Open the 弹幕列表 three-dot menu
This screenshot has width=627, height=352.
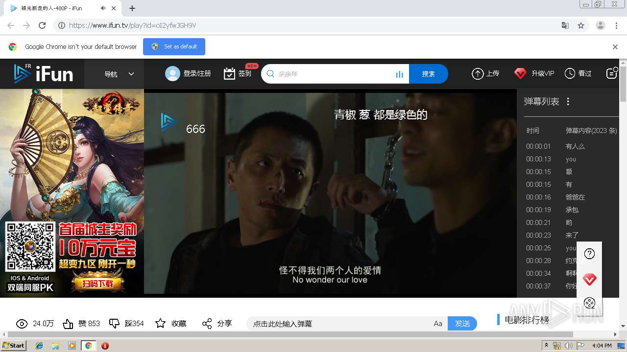tap(568, 102)
